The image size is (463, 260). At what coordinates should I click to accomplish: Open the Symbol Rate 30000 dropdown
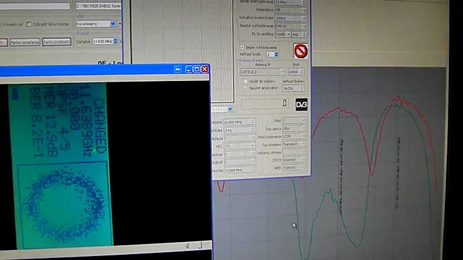(291, 18)
